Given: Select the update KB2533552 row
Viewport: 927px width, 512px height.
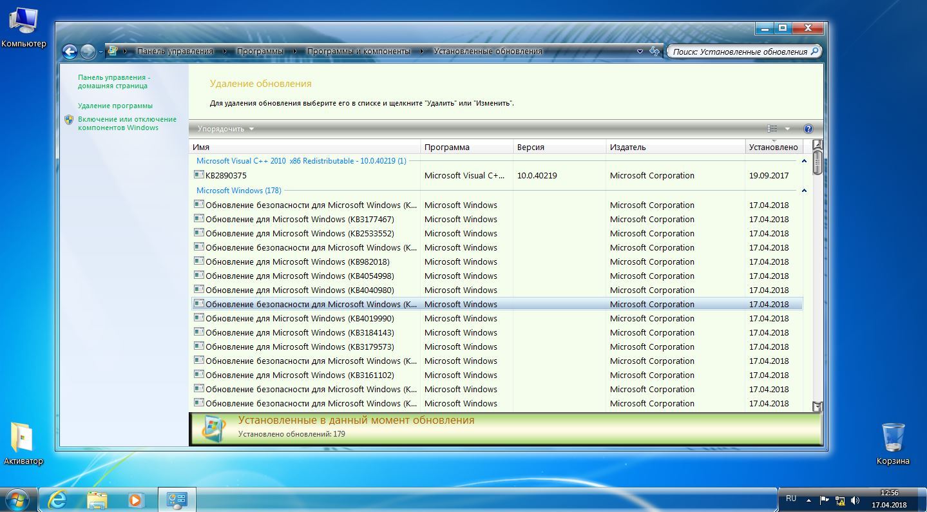Looking at the screenshot, I should pos(497,233).
